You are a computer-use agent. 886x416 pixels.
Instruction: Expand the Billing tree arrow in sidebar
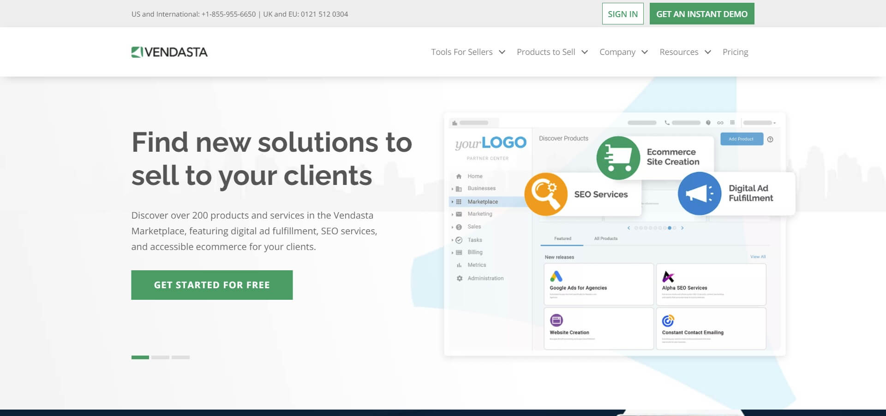(452, 252)
